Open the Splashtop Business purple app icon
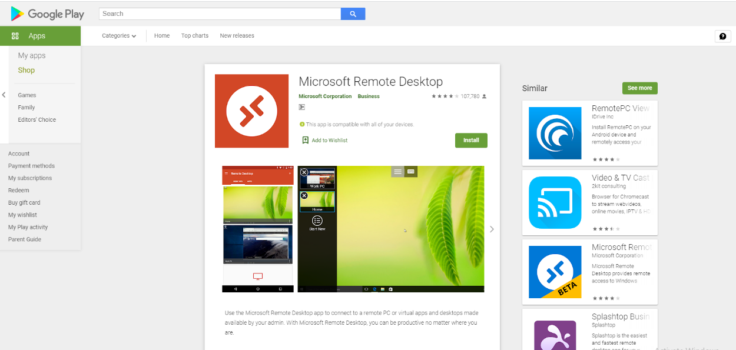The image size is (736, 350). [555, 335]
